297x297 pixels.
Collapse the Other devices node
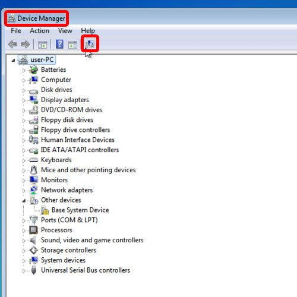[24, 201]
